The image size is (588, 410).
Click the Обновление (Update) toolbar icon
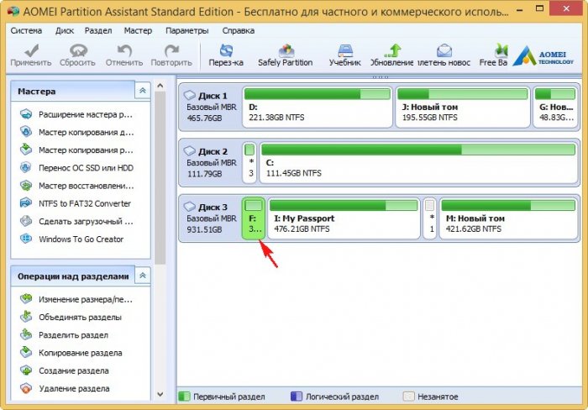point(392,55)
